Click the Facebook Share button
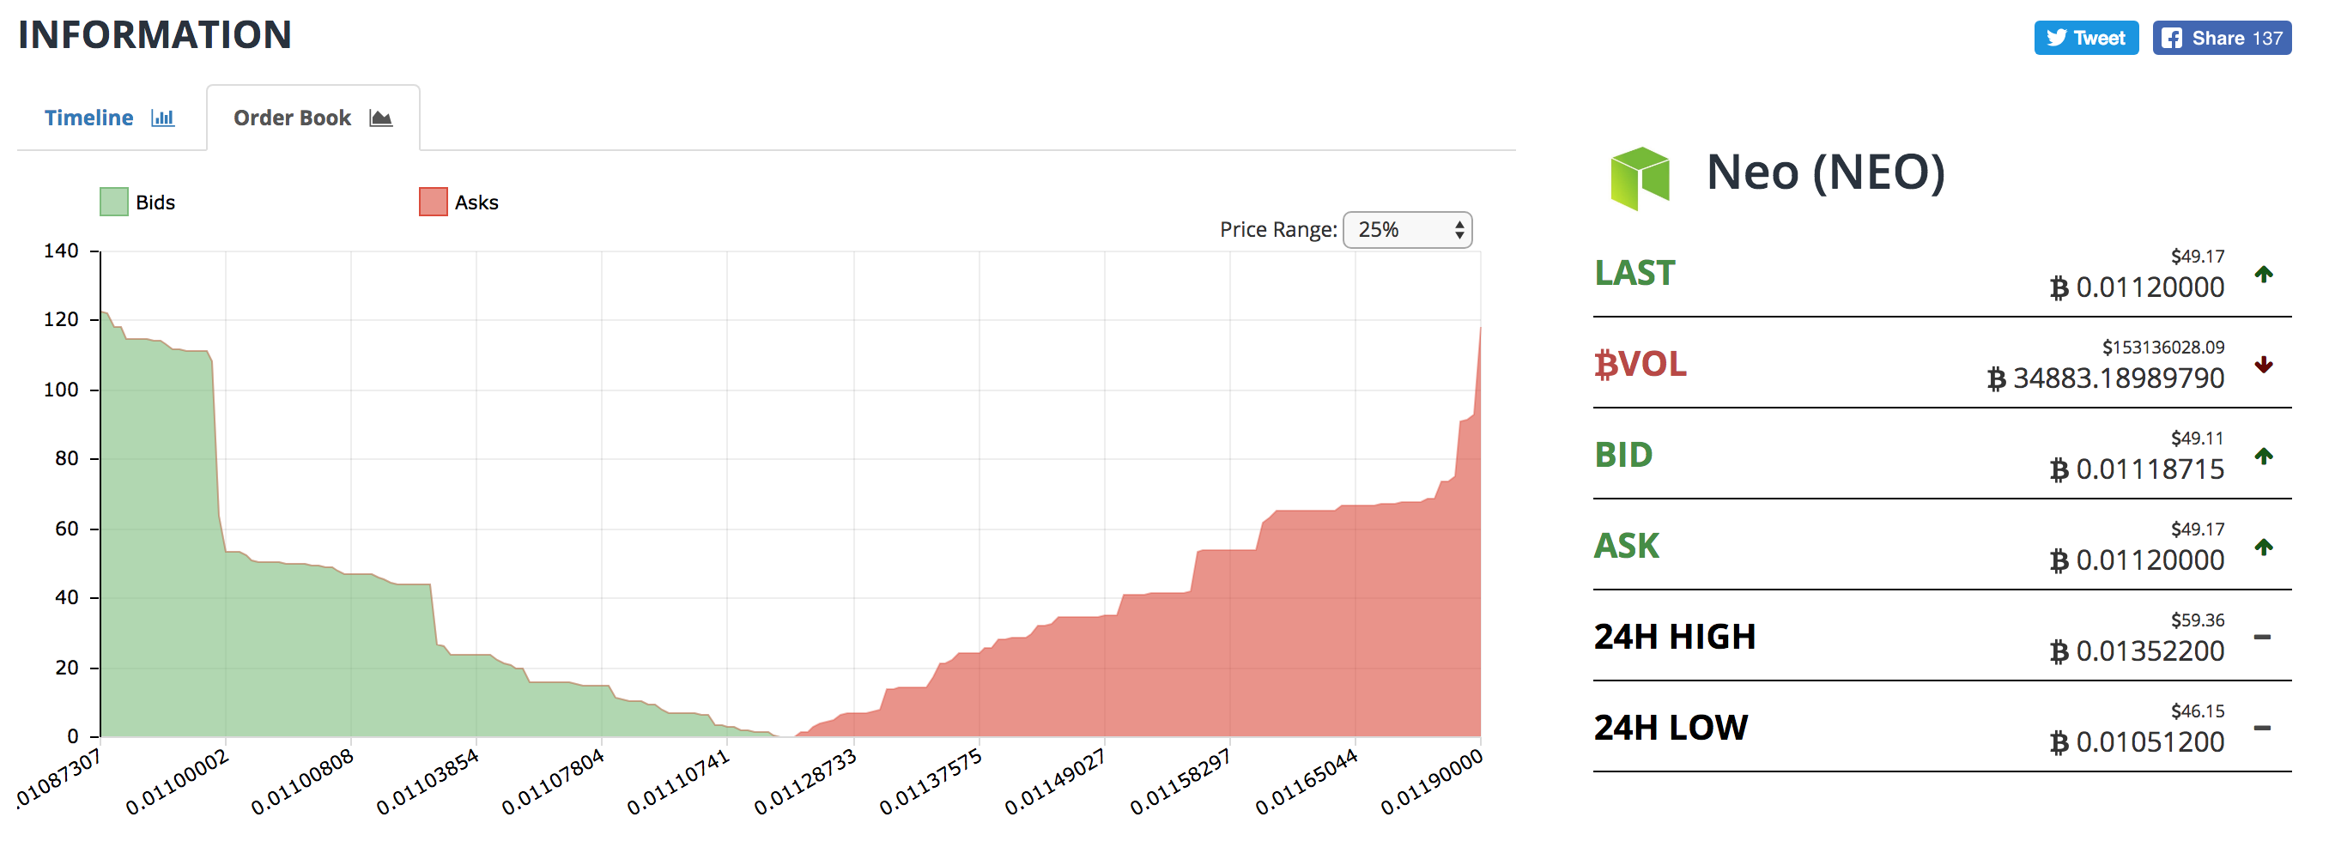This screenshot has width=2335, height=865. (x=2222, y=38)
